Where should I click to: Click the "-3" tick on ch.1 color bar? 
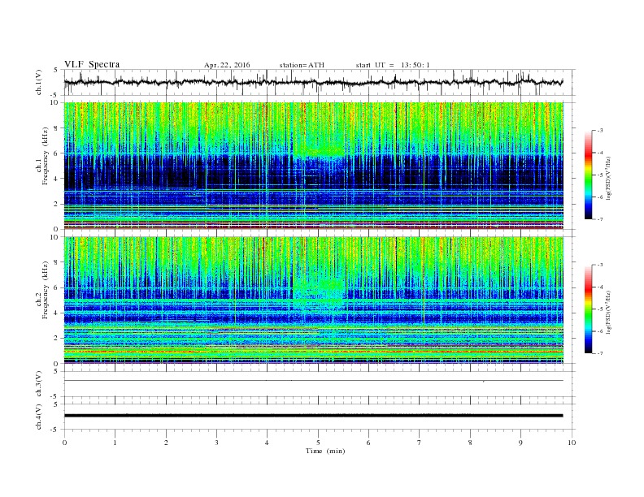pyautogui.click(x=600, y=131)
